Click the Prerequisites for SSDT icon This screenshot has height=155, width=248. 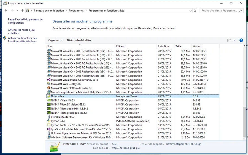tap(49, 117)
